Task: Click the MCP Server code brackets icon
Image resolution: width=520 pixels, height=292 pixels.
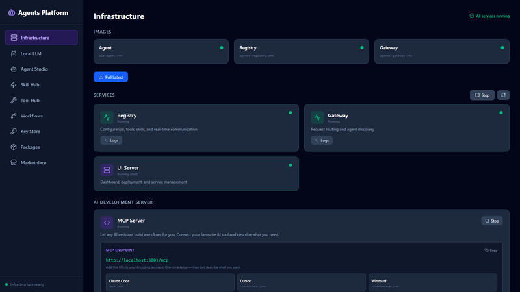Action: pyautogui.click(x=107, y=223)
